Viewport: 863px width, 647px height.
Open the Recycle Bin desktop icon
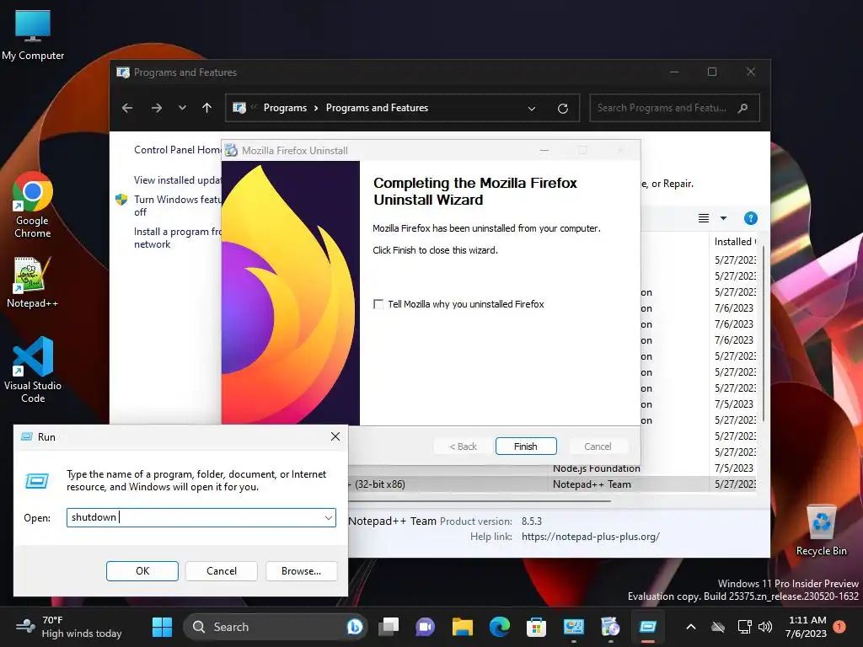pos(821,531)
